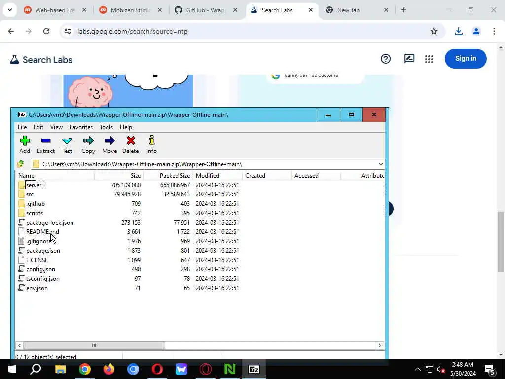Select the src folder

pos(30,194)
